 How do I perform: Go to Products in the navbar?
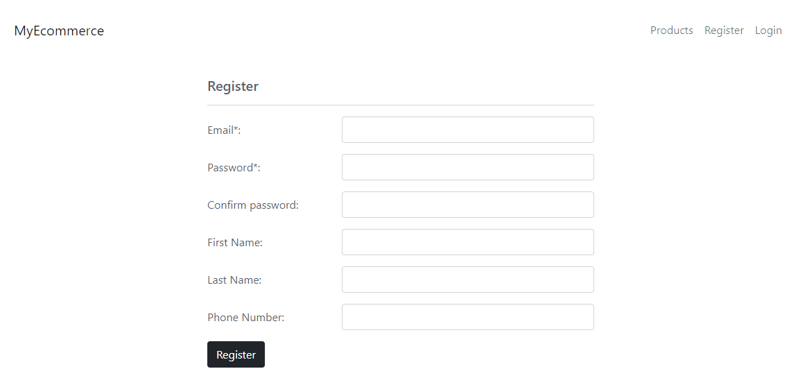pyautogui.click(x=671, y=31)
